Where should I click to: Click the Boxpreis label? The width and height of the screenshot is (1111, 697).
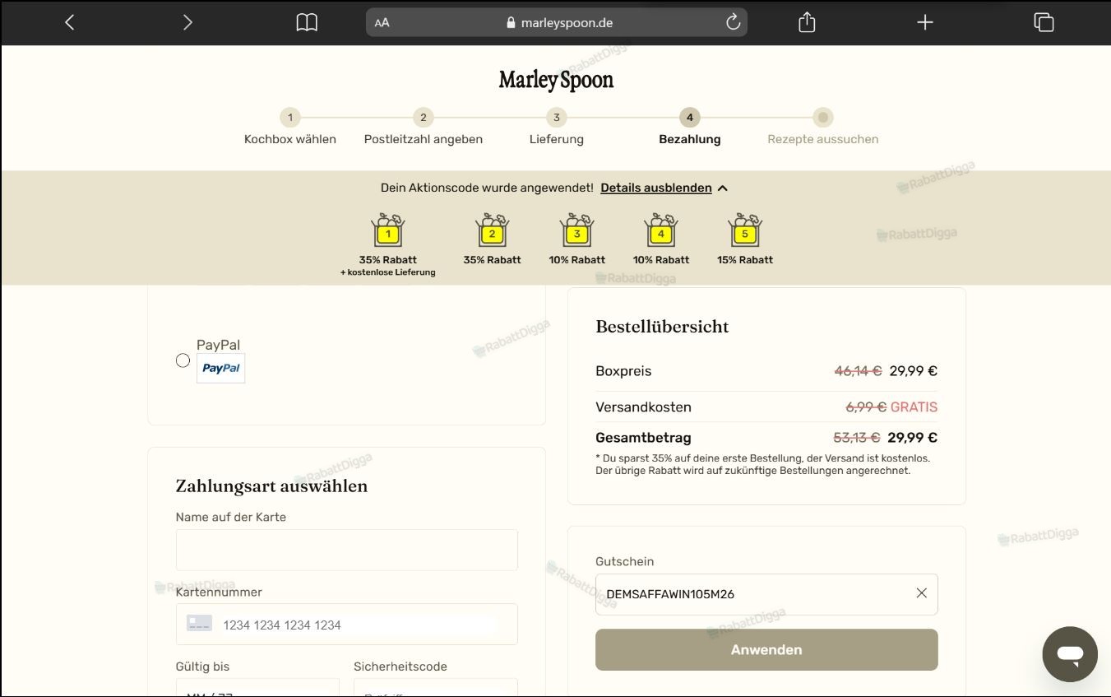click(x=623, y=371)
